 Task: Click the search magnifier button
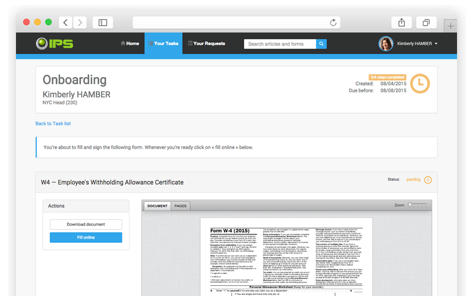pyautogui.click(x=321, y=44)
